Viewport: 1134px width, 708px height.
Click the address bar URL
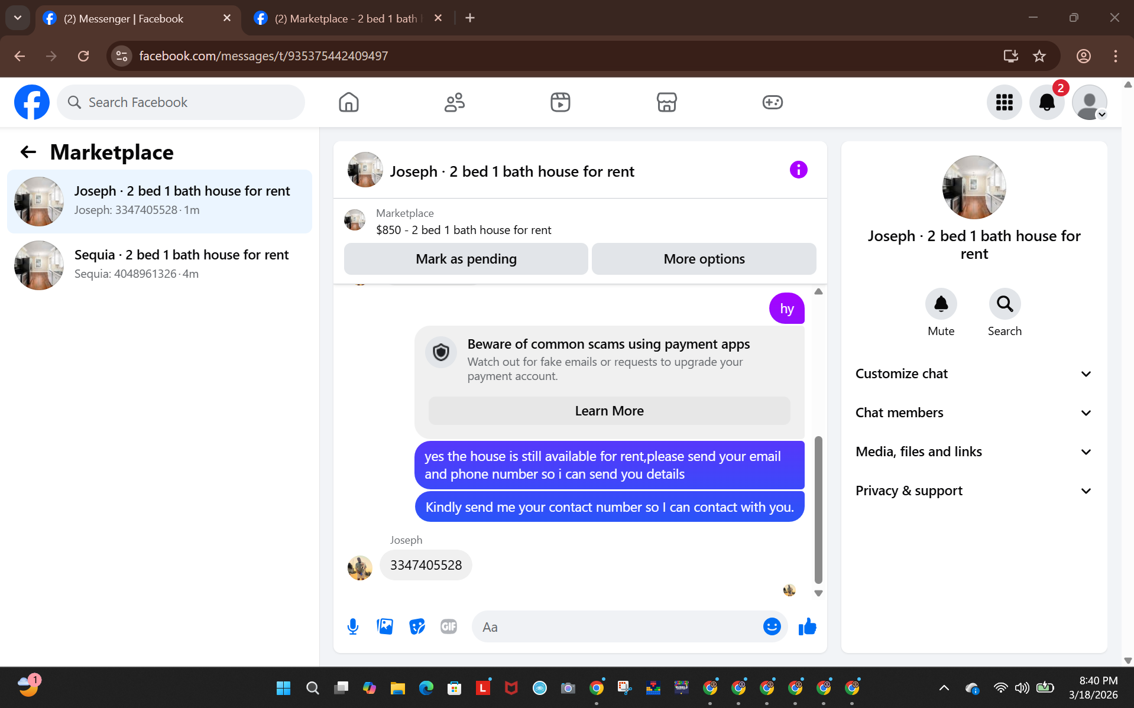pyautogui.click(x=264, y=56)
